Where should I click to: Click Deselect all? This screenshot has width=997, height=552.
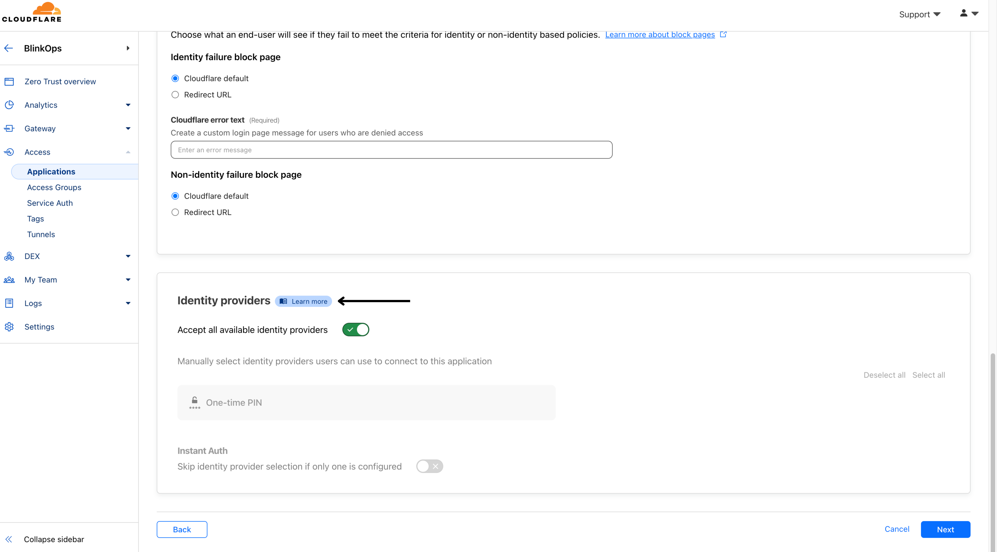pos(884,375)
